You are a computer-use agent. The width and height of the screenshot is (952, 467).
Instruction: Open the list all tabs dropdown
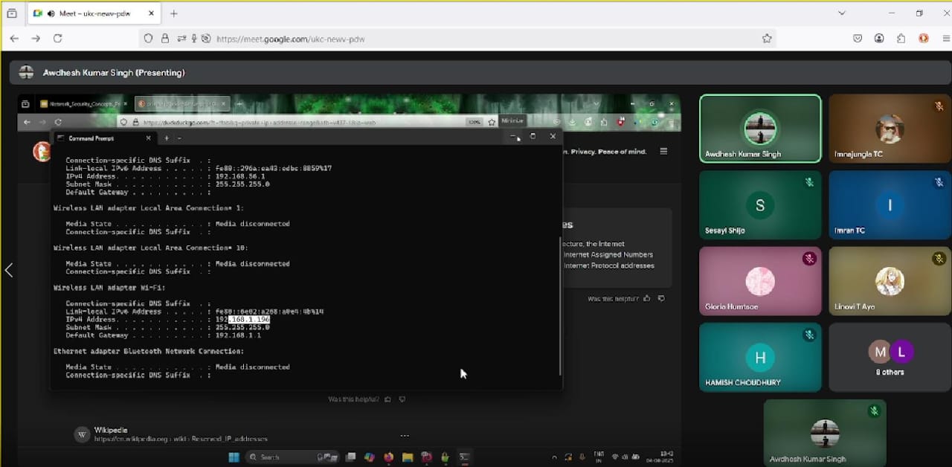coord(841,13)
